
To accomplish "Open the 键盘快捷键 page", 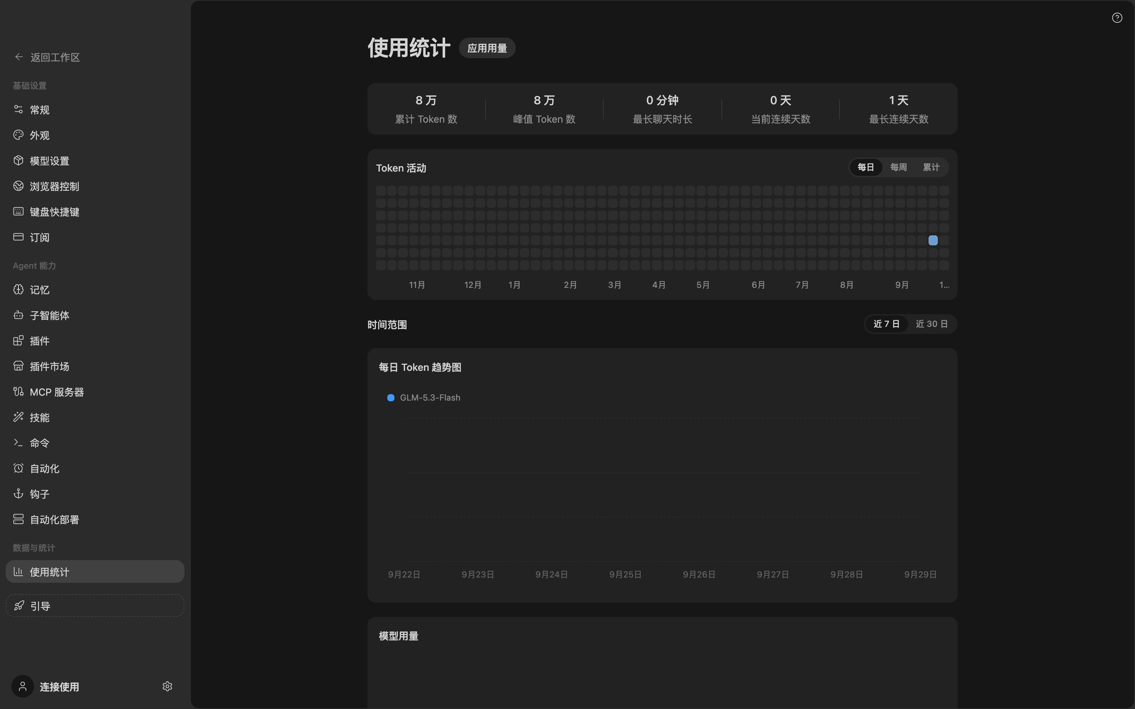I will tap(95, 212).
